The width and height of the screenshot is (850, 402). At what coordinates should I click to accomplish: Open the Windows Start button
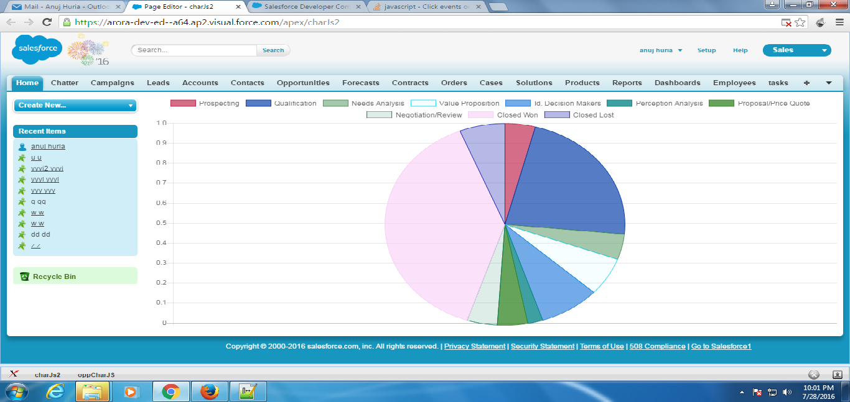(x=17, y=391)
